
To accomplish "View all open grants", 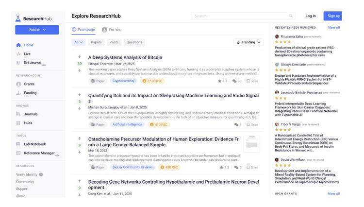I will coord(334,194).
